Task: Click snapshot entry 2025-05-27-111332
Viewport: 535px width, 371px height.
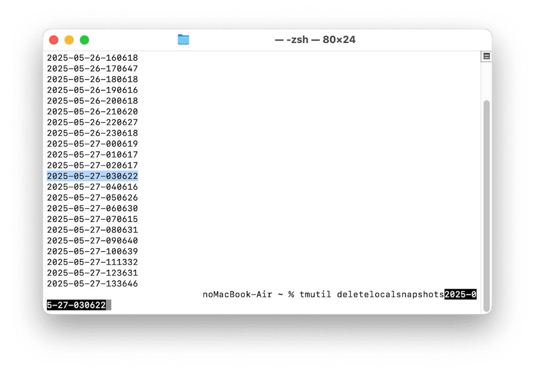Action: pyautogui.click(x=92, y=262)
